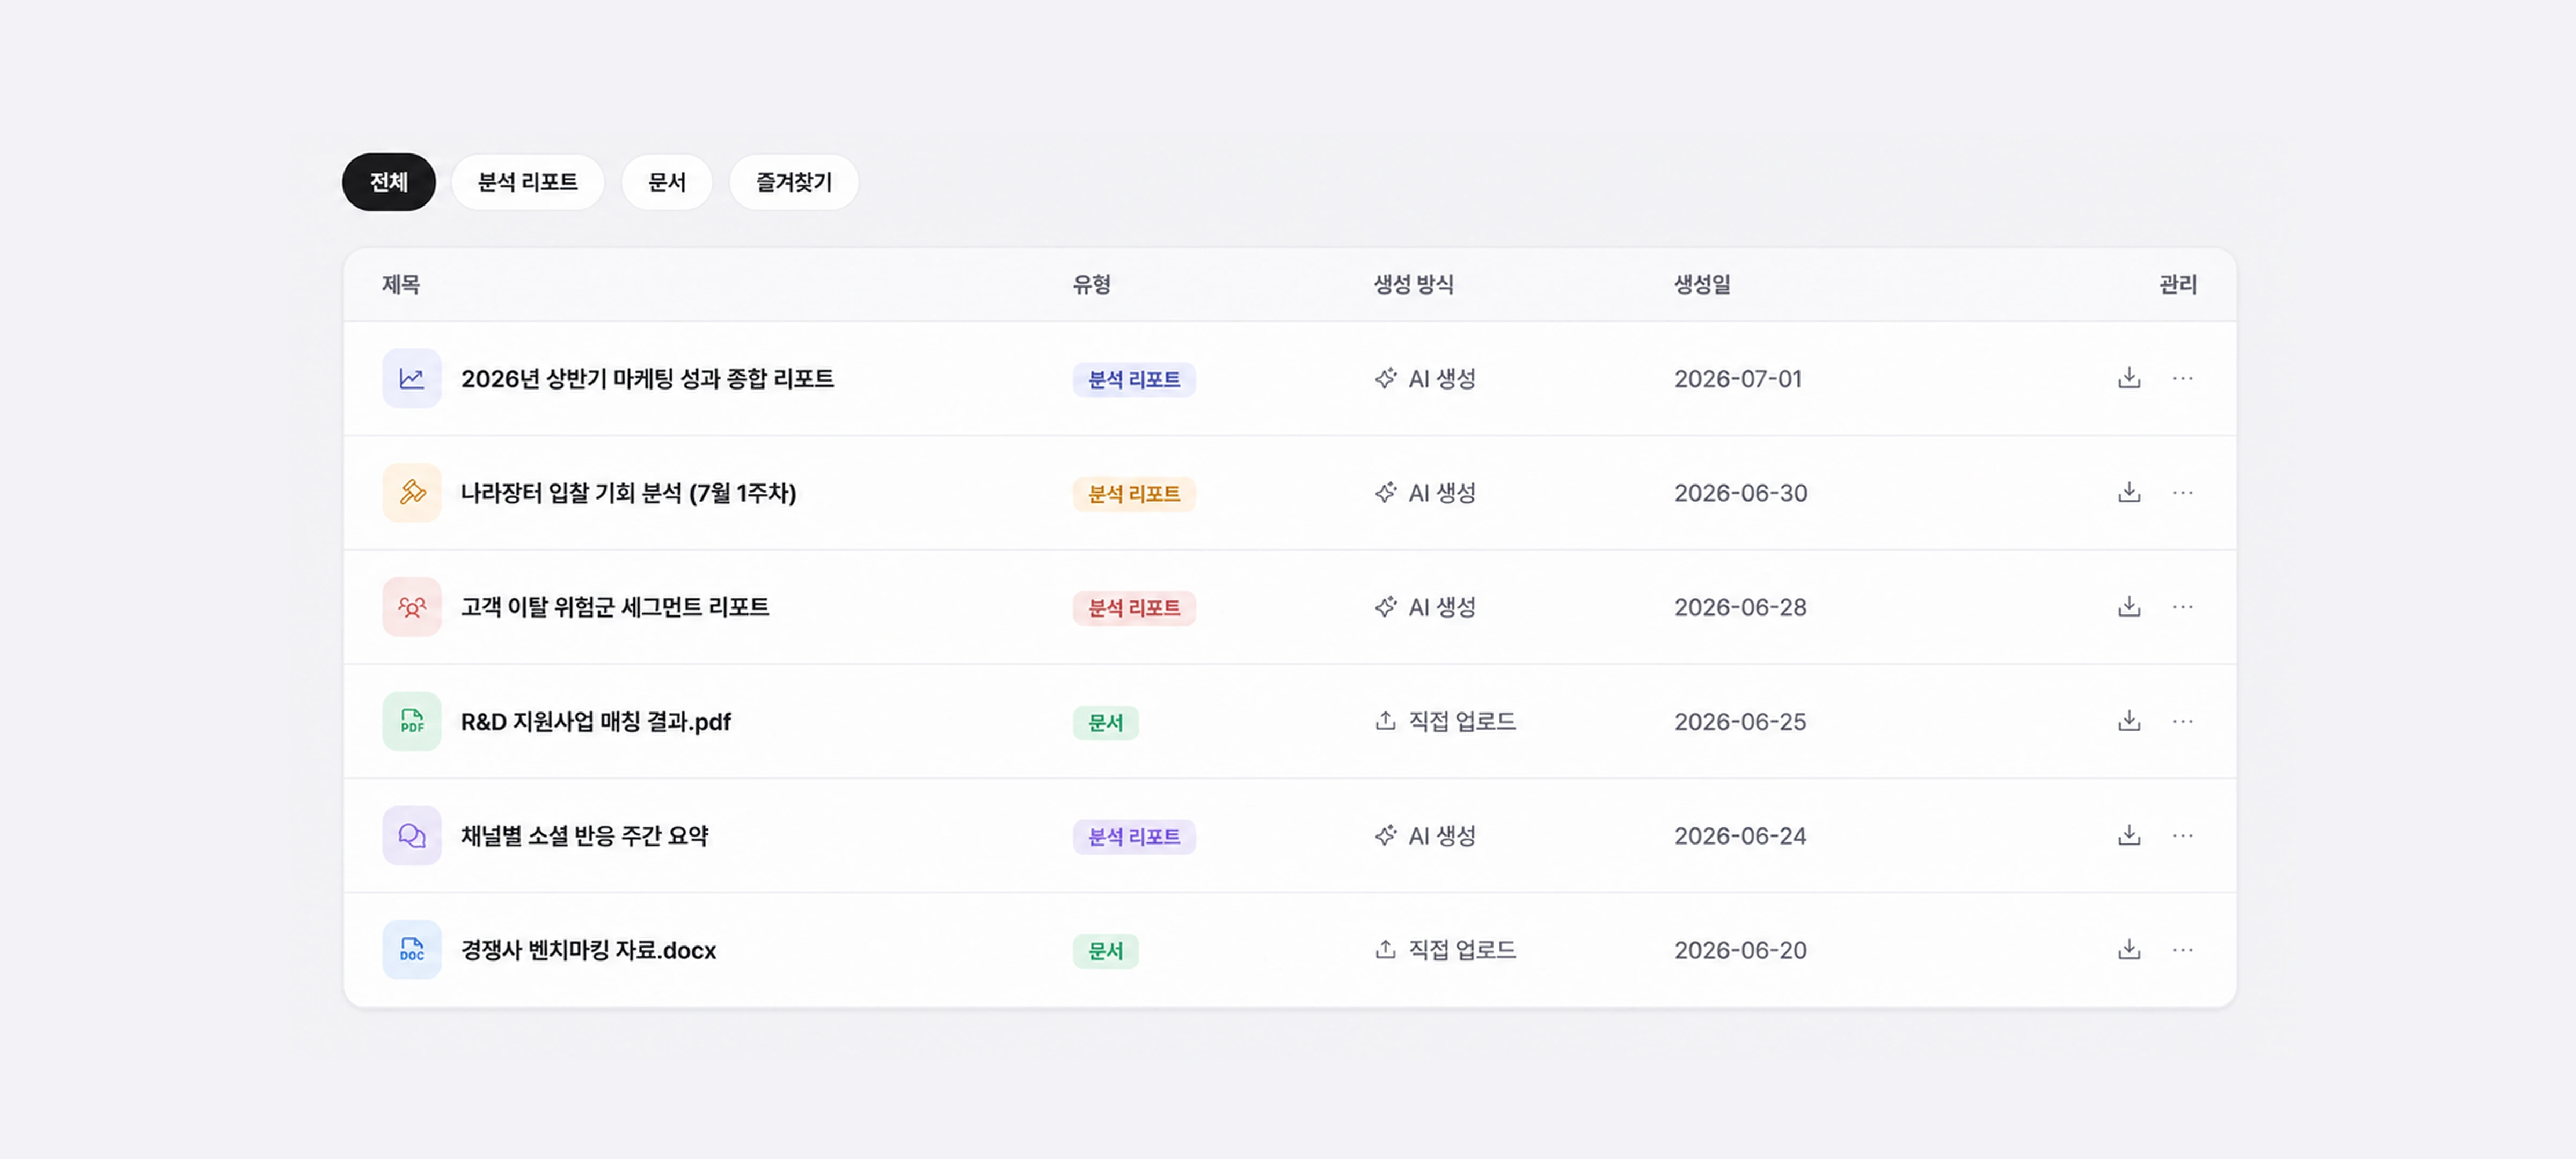This screenshot has height=1159, width=2576.
Task: Switch to the 분석 리포트 tab
Action: click(x=528, y=182)
